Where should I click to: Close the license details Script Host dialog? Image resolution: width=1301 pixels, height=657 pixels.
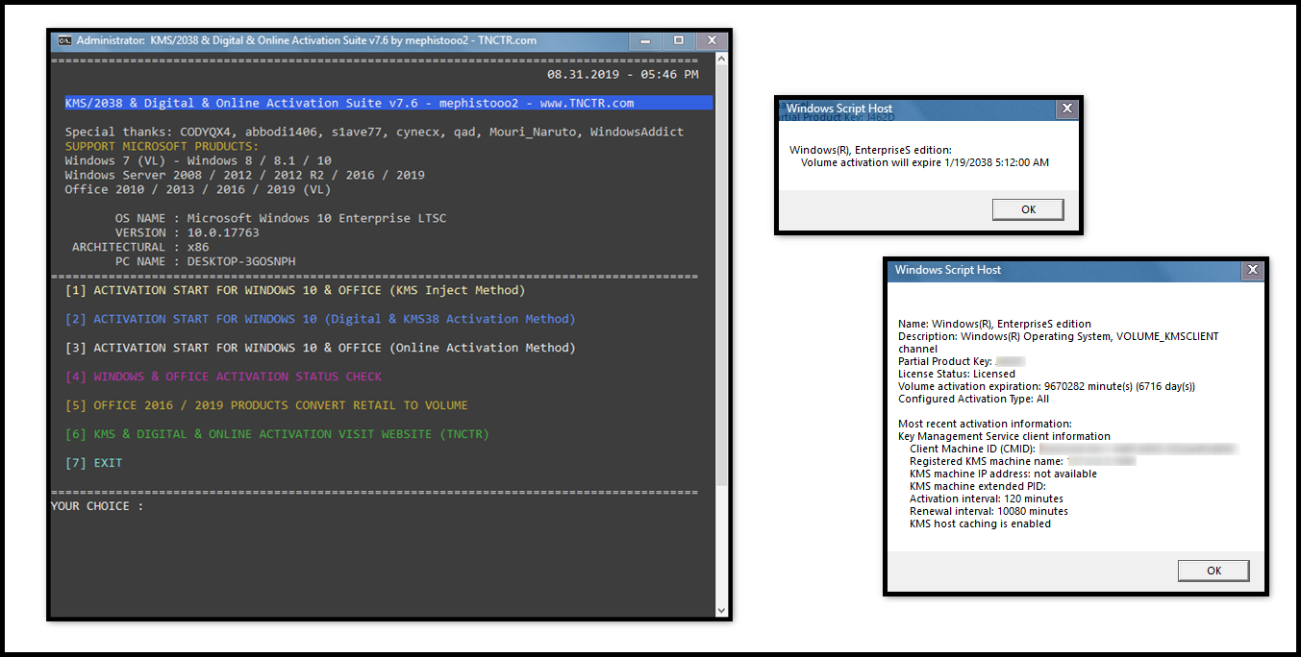click(1252, 271)
